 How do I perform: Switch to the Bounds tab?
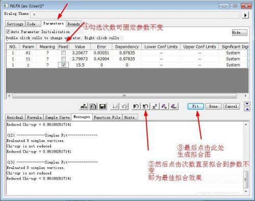pyautogui.click(x=73, y=24)
